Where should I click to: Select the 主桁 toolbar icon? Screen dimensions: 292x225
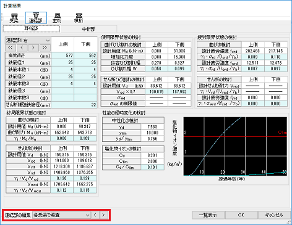pyautogui.click(x=57, y=18)
